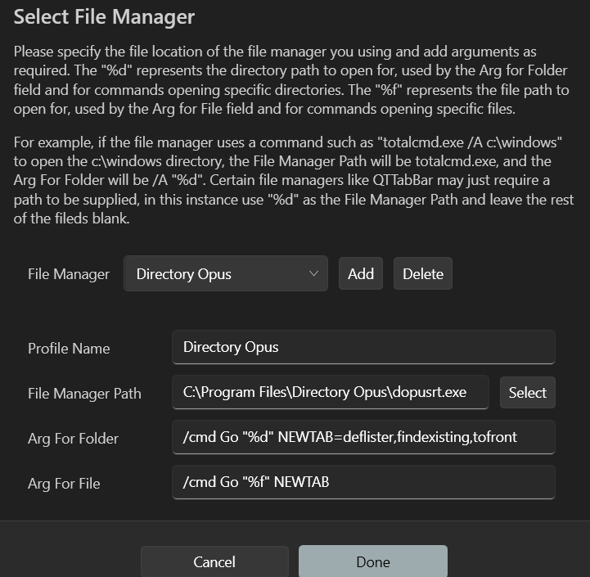Click Delete to remove the file manager profile
This screenshot has height=577, width=590.
point(422,273)
